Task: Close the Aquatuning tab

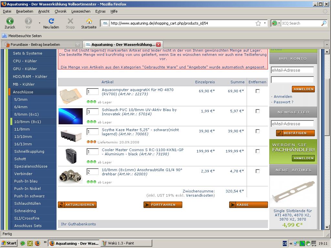Action: (158, 45)
